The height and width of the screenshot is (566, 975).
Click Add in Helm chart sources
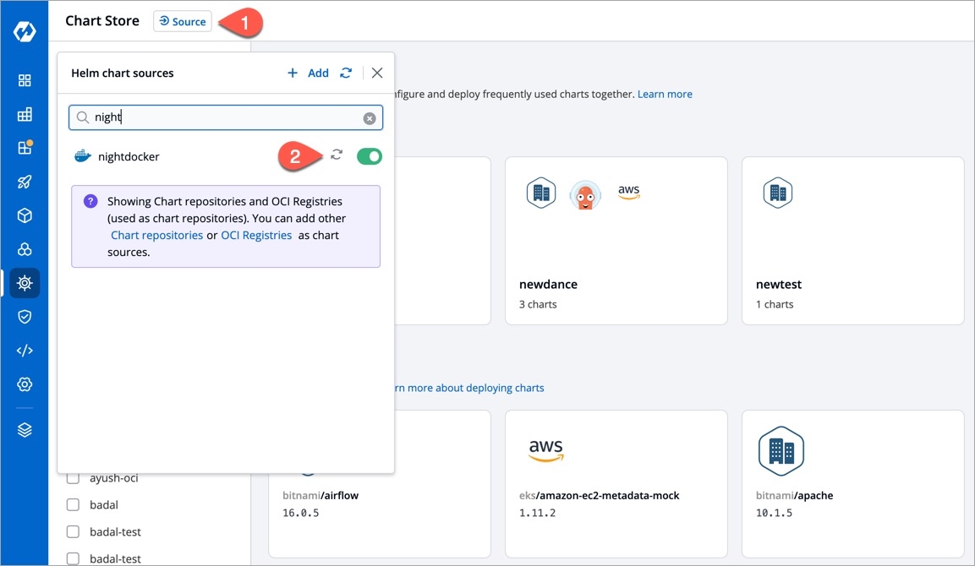[x=309, y=73]
